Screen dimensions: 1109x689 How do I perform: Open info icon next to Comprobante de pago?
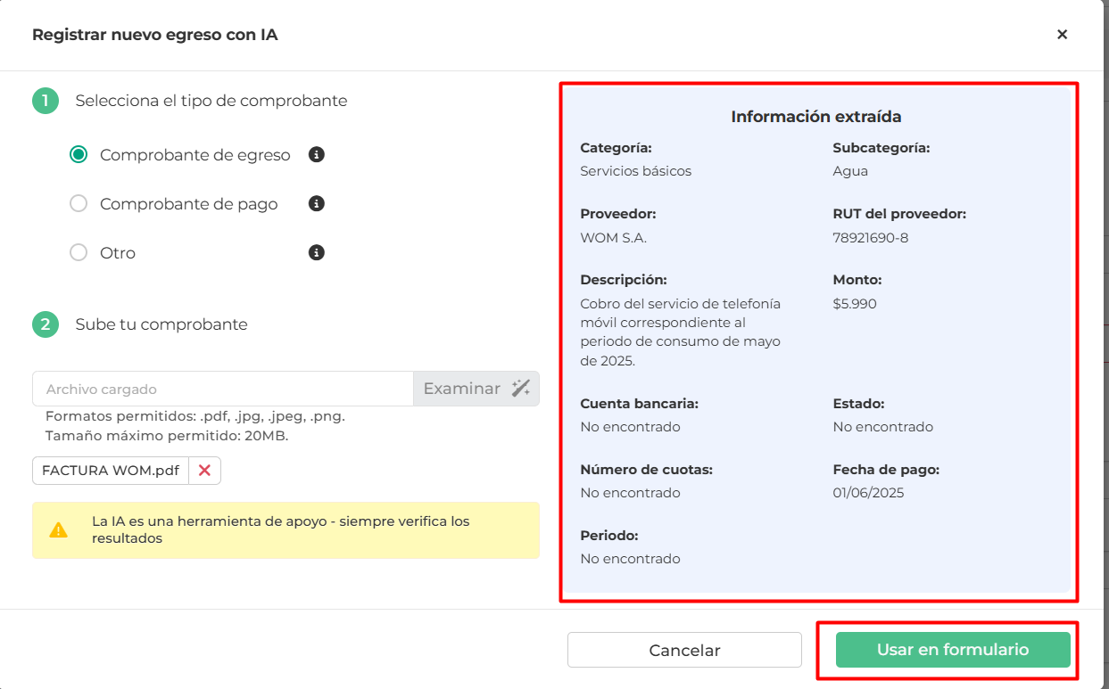(316, 204)
